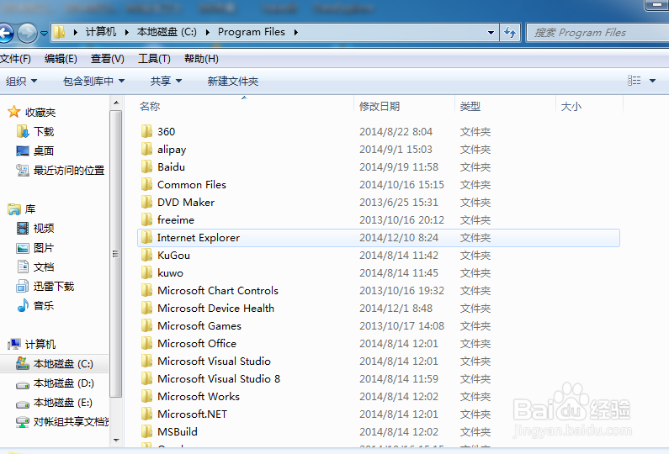The height and width of the screenshot is (454, 669).
Task: Sort by the 大小 column header
Action: (x=571, y=106)
